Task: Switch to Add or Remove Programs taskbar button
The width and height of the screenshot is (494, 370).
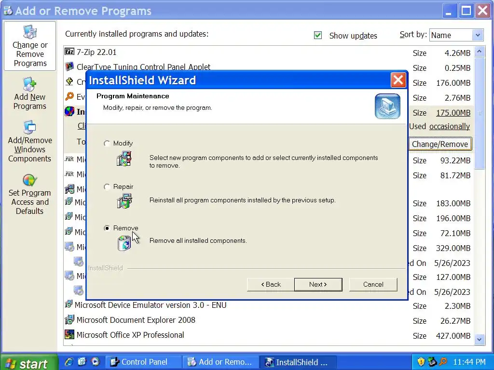Action: pyautogui.click(x=220, y=362)
